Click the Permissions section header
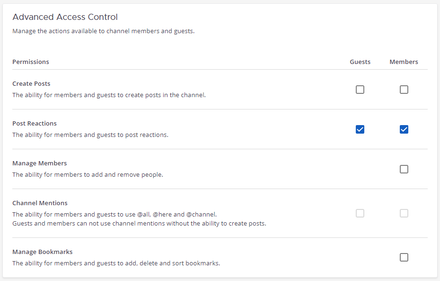 [30, 62]
